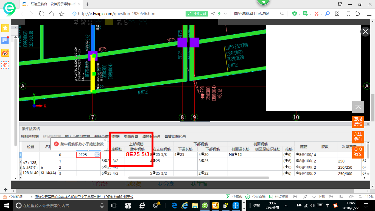Click the mobile device icon in toolbar
Viewport: 375px width, 211px height.
click(x=348, y=13)
